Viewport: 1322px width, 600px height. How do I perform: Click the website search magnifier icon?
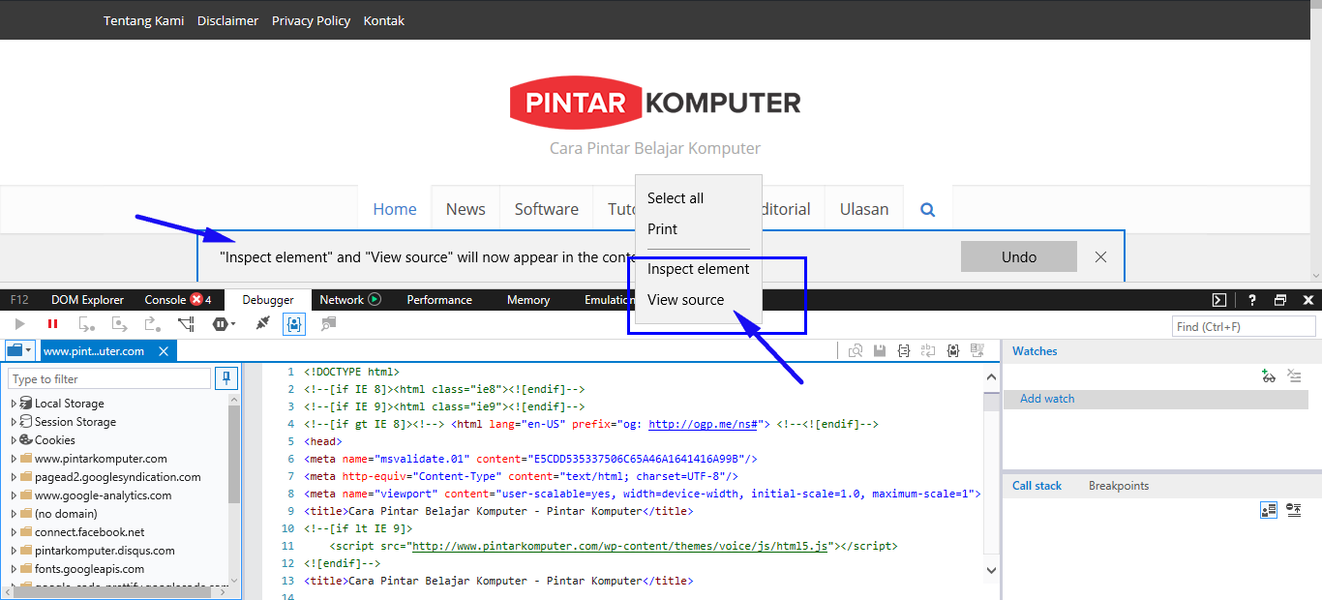tap(927, 209)
